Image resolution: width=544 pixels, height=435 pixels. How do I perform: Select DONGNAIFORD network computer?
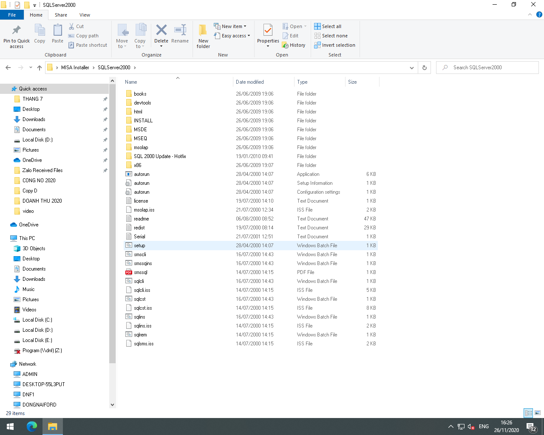39,405
